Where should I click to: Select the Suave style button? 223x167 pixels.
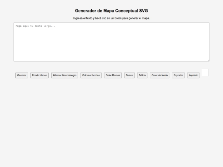click(129, 75)
